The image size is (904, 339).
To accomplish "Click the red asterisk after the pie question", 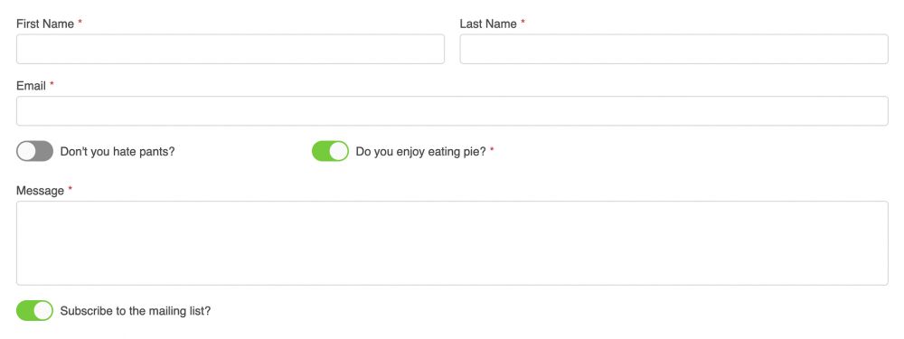I will pos(493,150).
